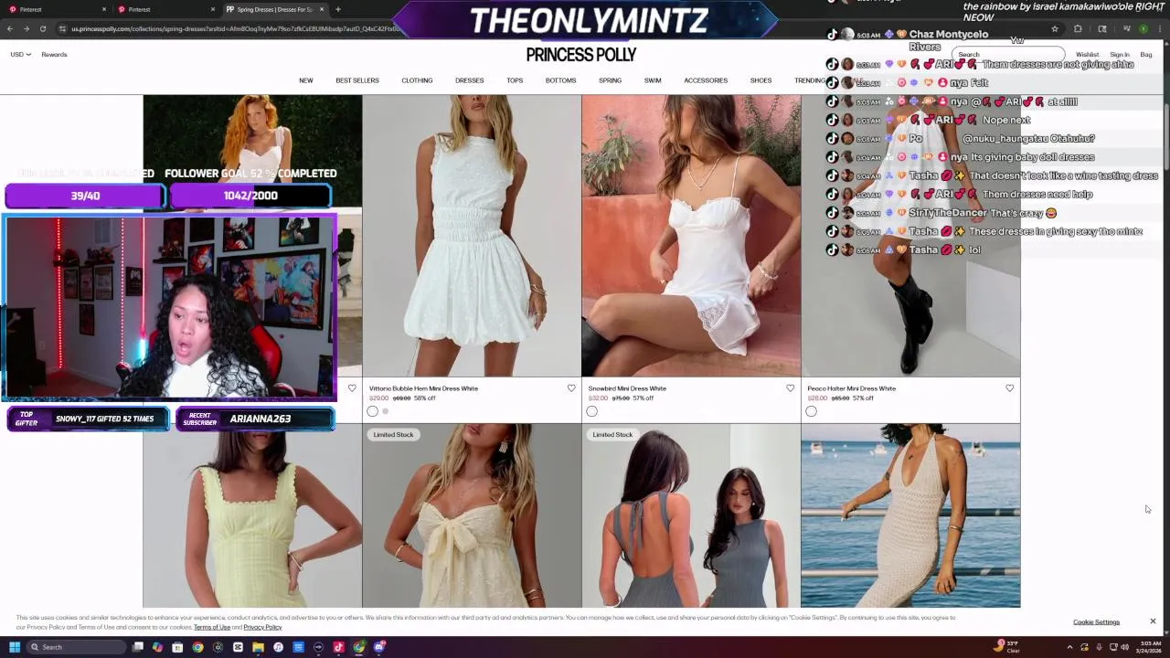Viewport: 1170px width, 658px height.
Task: Open the DRESSES menu
Action: coord(470,80)
